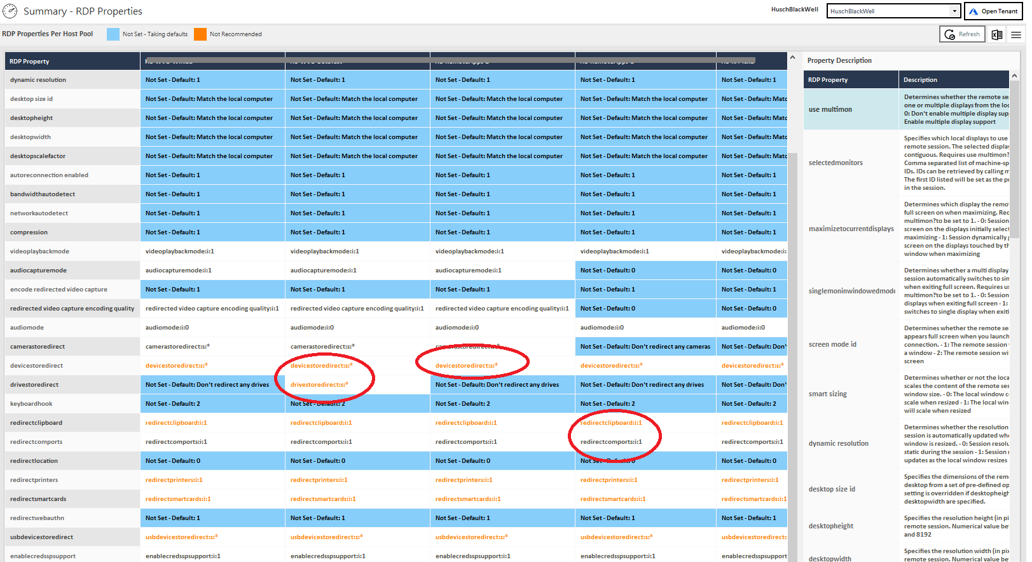Select the usbdevicestoredirect row label
This screenshot has width=1032, height=562.
click(x=41, y=537)
